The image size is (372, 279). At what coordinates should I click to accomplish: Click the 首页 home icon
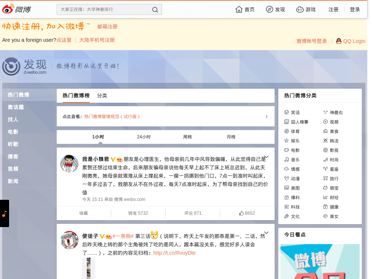pos(239,9)
